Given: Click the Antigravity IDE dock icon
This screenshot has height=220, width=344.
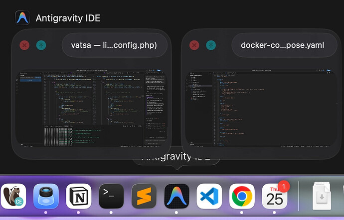Looking at the screenshot, I should tap(176, 196).
